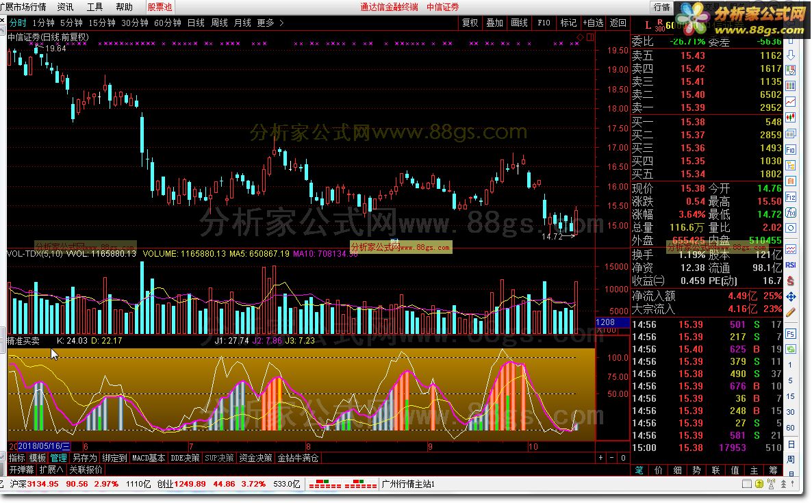Select 日 daily period in right sidebar
Image resolution: width=812 pixels, height=503 pixels.
[x=790, y=444]
